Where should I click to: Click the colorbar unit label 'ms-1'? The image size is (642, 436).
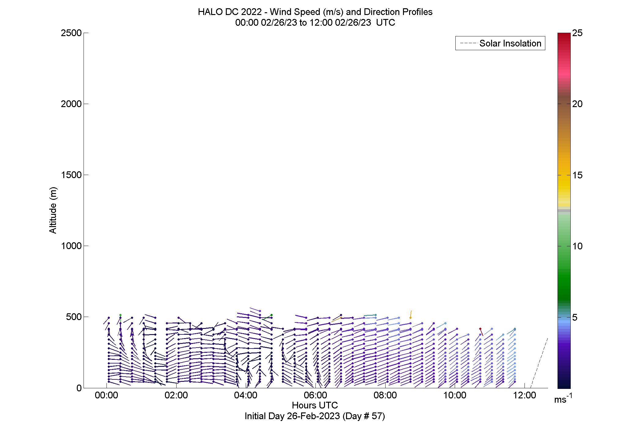click(563, 399)
